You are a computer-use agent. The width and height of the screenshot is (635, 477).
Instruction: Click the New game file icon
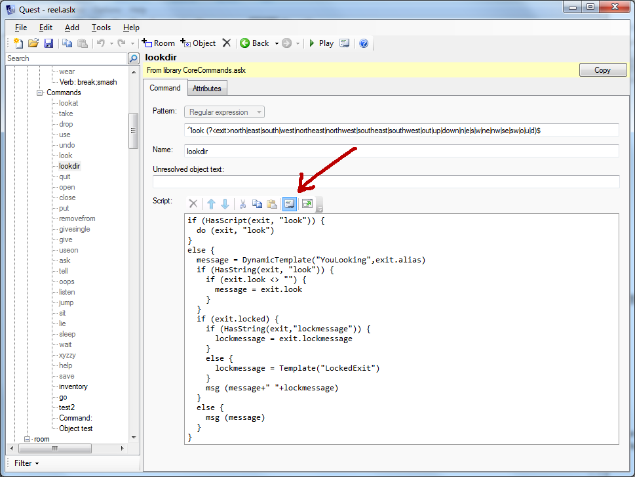(18, 43)
